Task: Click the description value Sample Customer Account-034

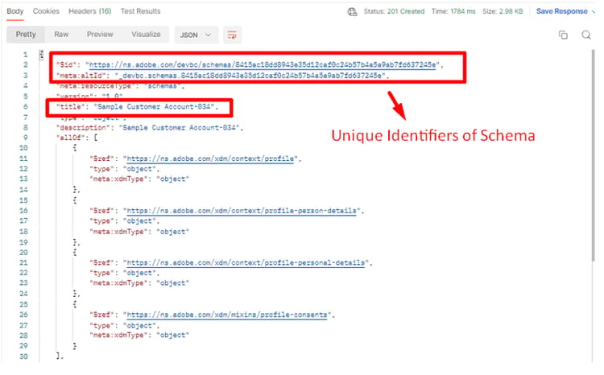Action: click(x=180, y=127)
